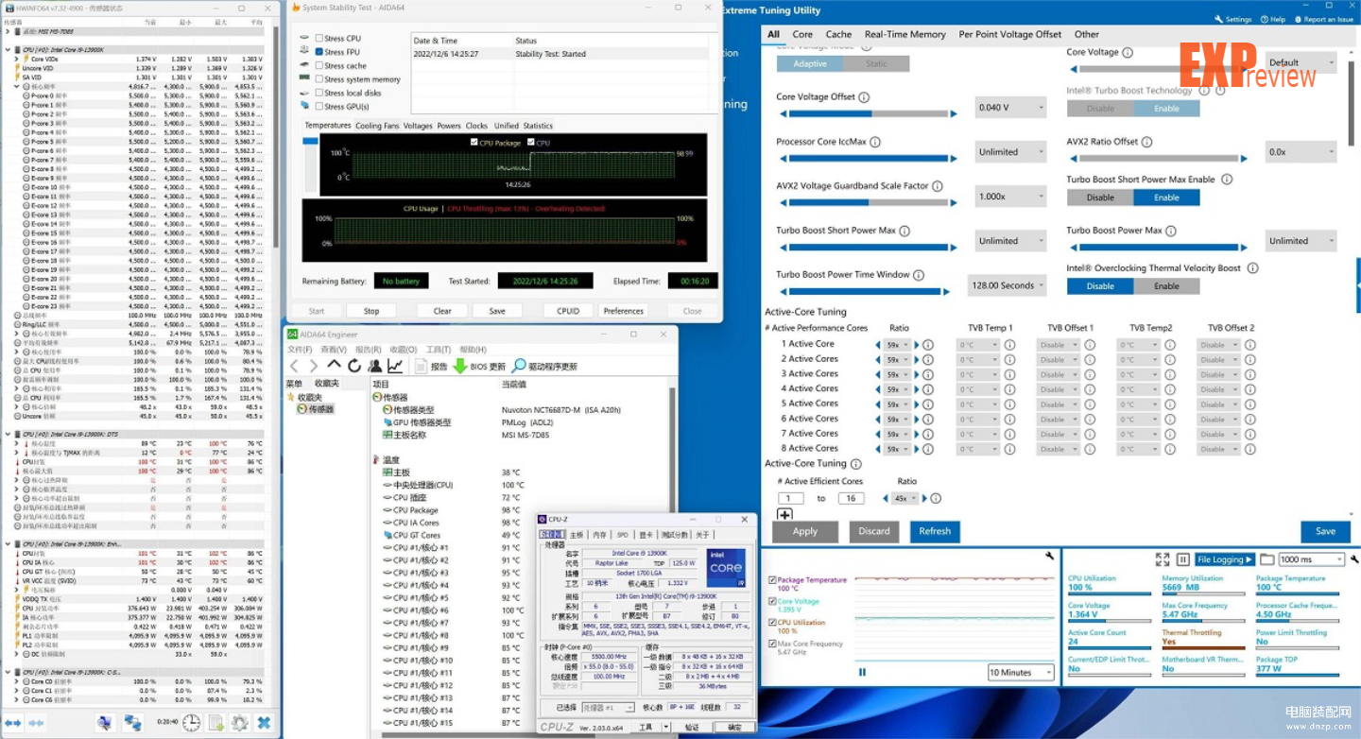Open the 报告 report icon in AIDA64

coord(421,366)
